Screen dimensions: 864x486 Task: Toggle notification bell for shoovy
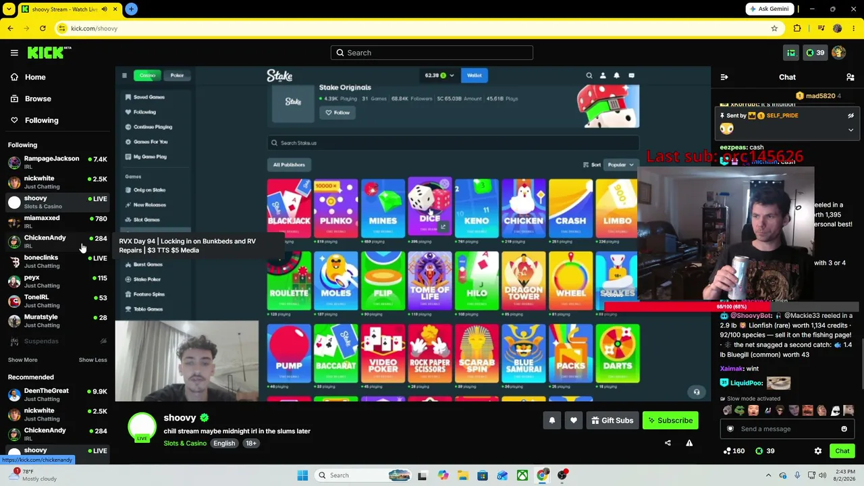coord(552,421)
